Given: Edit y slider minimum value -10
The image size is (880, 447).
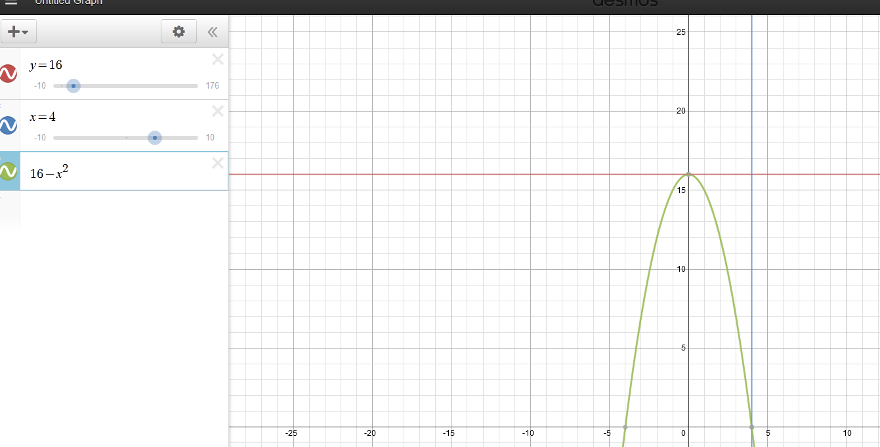Looking at the screenshot, I should (40, 86).
